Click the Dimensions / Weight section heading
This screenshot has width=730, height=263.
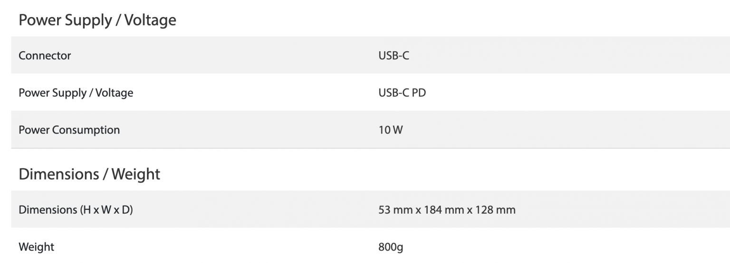(x=89, y=174)
